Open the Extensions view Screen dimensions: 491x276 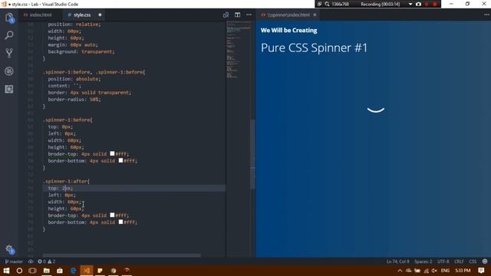(9, 89)
